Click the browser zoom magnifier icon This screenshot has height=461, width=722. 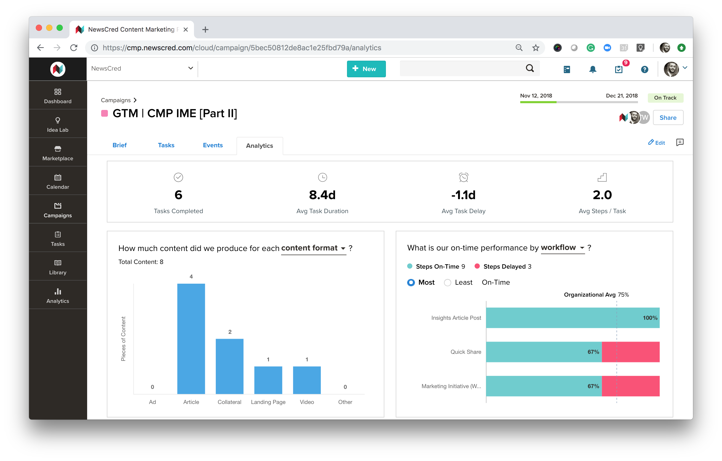tap(519, 48)
